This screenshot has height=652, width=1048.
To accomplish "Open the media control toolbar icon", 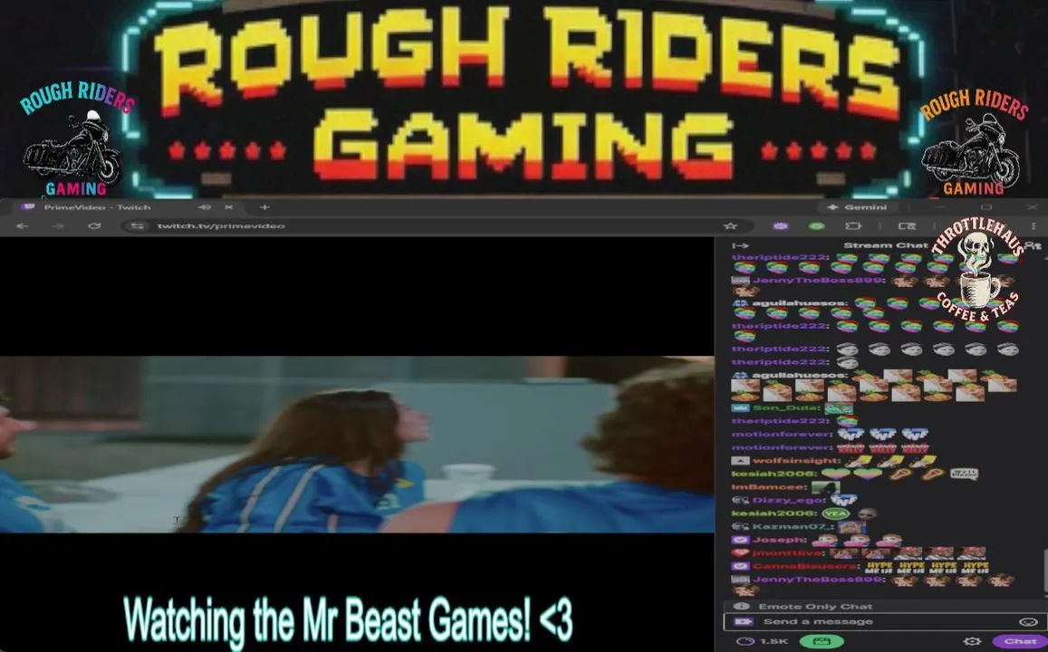I will pos(907,226).
